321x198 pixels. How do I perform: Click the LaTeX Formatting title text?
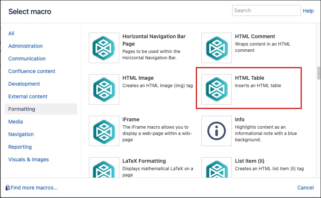(x=144, y=161)
